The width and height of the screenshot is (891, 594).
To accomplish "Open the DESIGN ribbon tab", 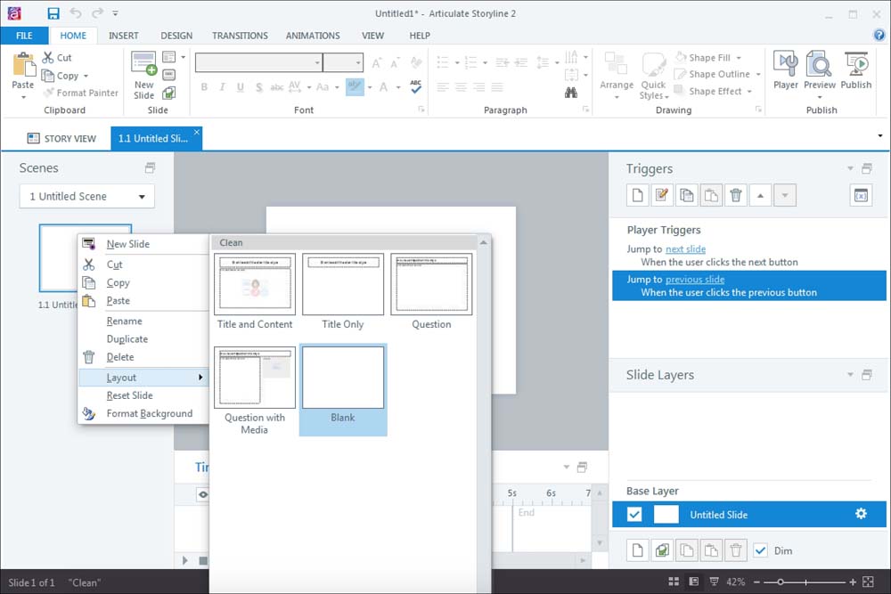I will point(176,36).
